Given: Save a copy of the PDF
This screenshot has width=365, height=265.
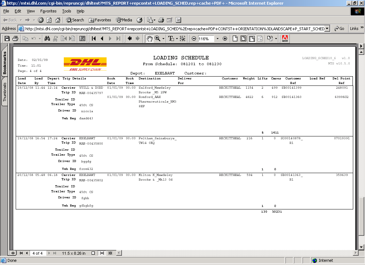Looking at the screenshot, I should (x=7, y=38).
